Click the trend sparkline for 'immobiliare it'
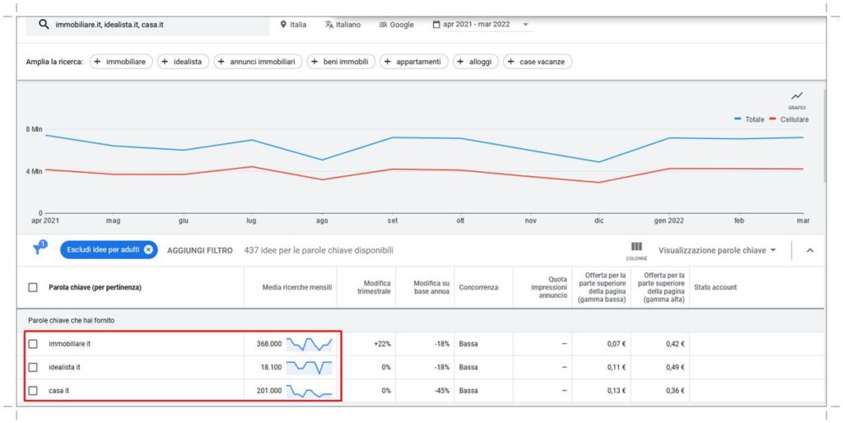The width and height of the screenshot is (843, 423). 310,344
